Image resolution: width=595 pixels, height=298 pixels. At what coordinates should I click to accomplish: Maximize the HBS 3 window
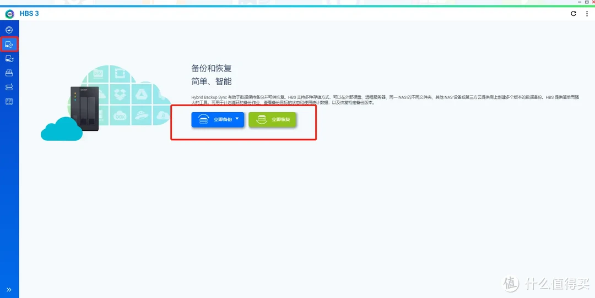coord(587,2)
